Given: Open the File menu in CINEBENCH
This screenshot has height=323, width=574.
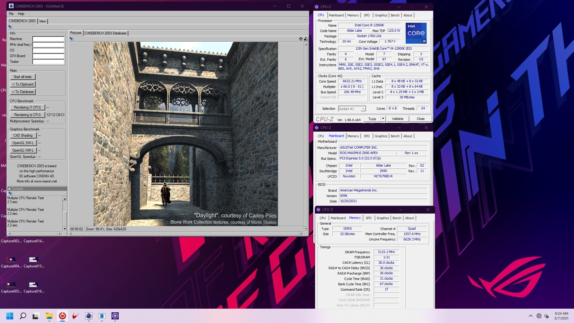Looking at the screenshot, I should tap(11, 14).
